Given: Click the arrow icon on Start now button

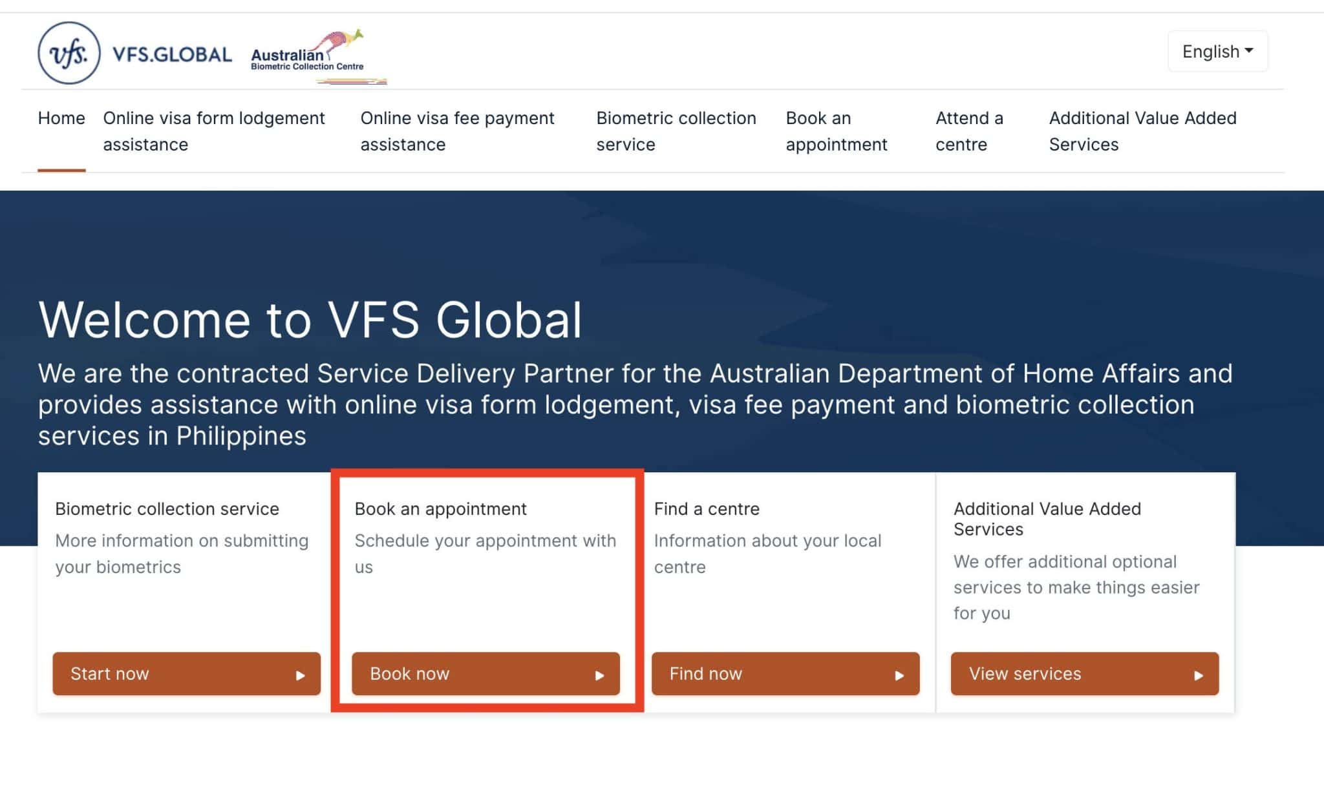Looking at the screenshot, I should click(300, 675).
